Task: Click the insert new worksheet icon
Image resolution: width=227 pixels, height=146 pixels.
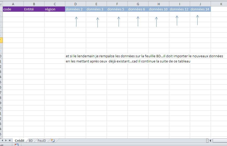Action: [x=53, y=141]
